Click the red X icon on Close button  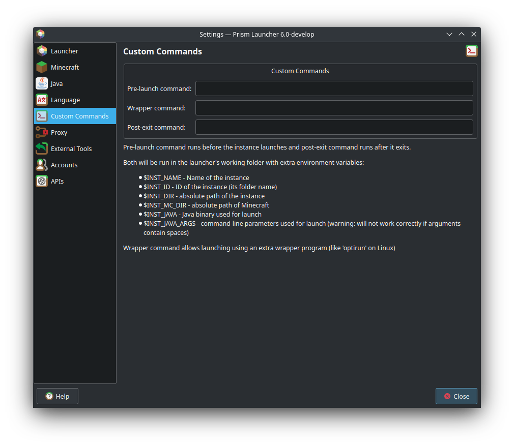(x=447, y=396)
